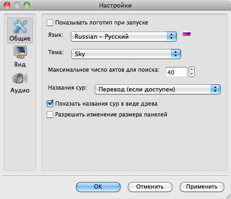Enable Показывать логотип при запуске checkbox
Image resolution: width=231 pixels, height=199 pixels.
pos(50,23)
